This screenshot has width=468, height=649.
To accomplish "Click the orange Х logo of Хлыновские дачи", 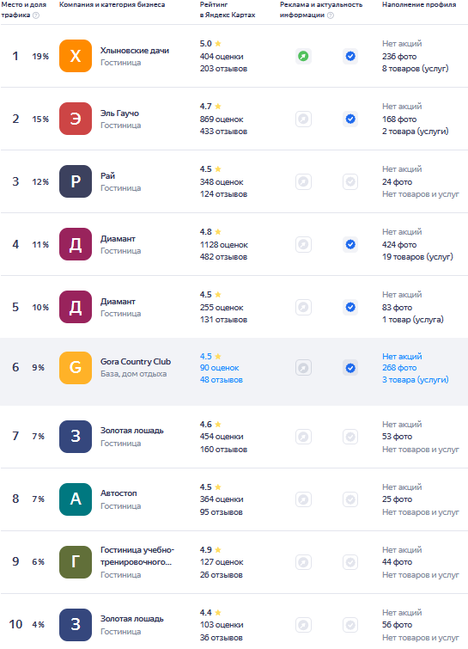I will click(76, 56).
